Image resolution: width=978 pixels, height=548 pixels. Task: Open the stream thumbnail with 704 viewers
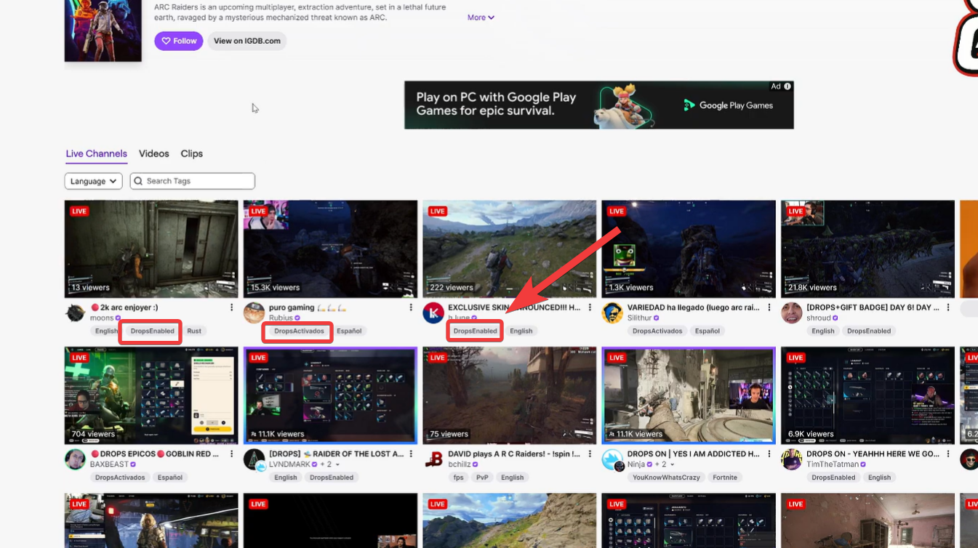[151, 395]
